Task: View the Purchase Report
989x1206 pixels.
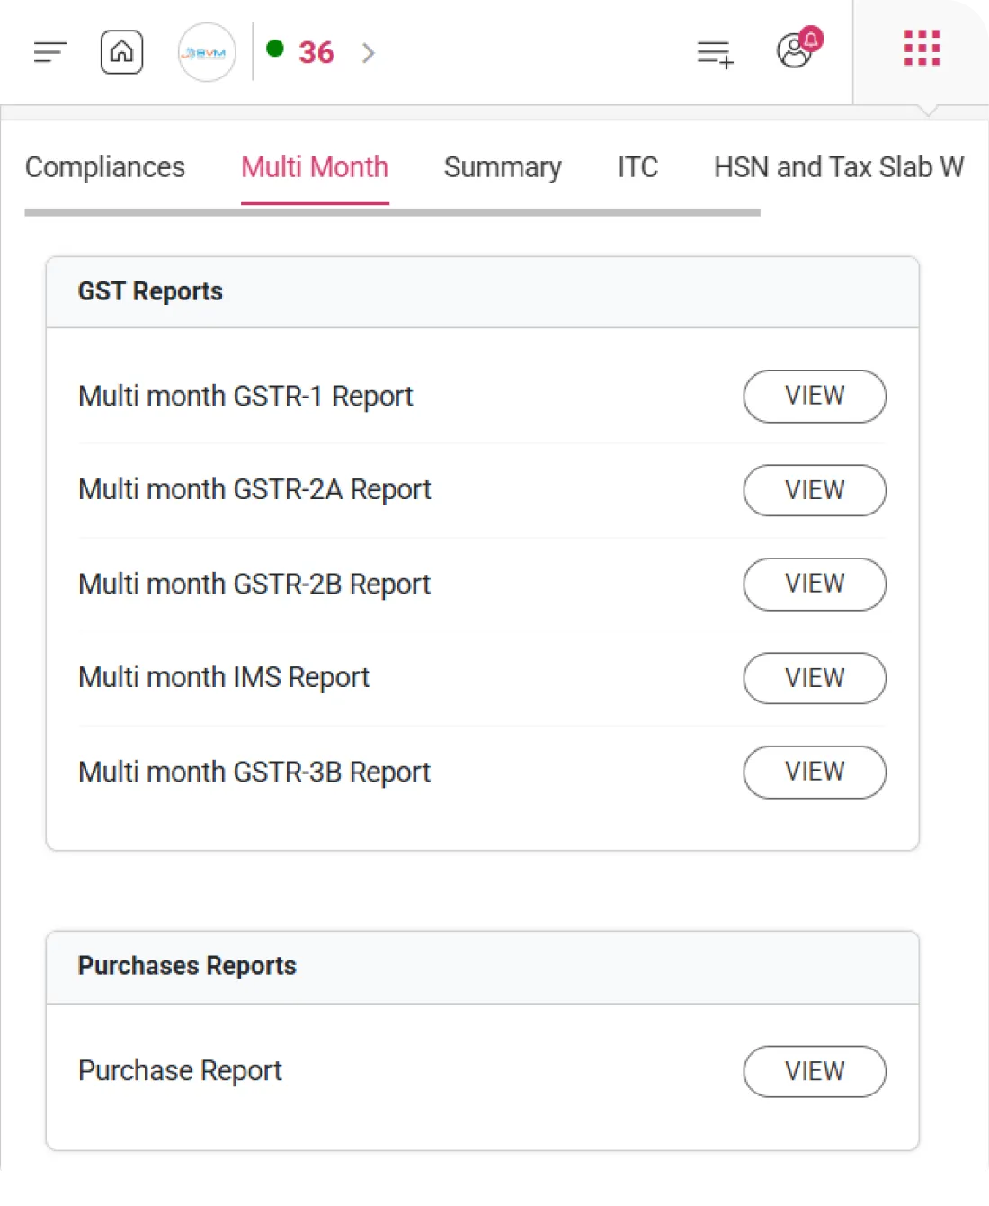Action: point(815,1071)
